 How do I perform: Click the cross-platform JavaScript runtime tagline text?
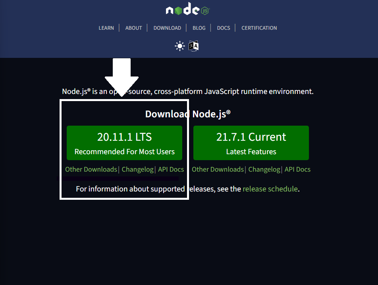[x=188, y=92]
